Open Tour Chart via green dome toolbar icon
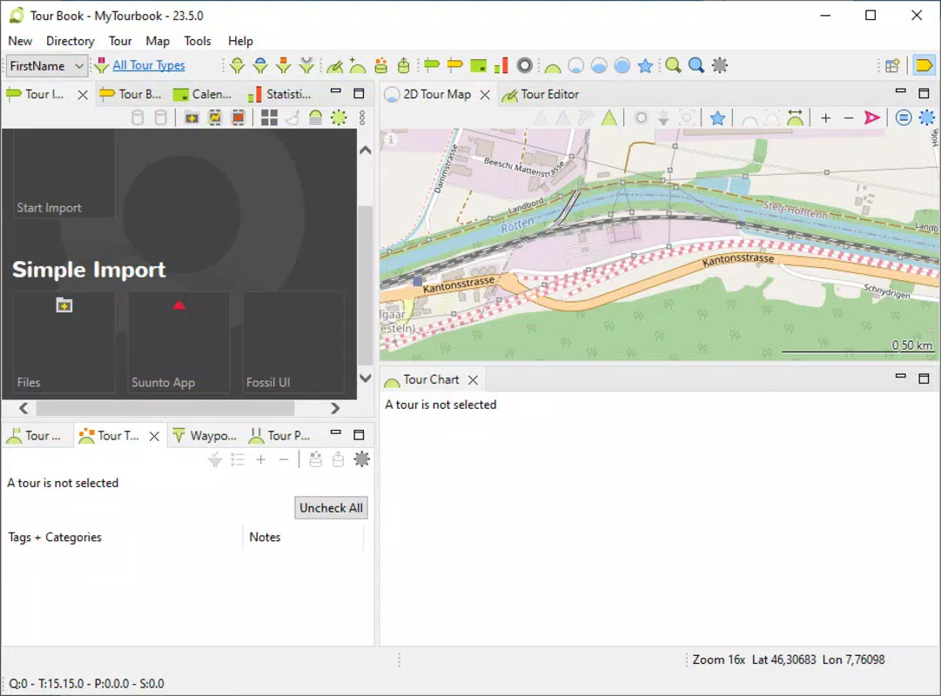Screen dimensions: 941x696 pyautogui.click(x=553, y=67)
